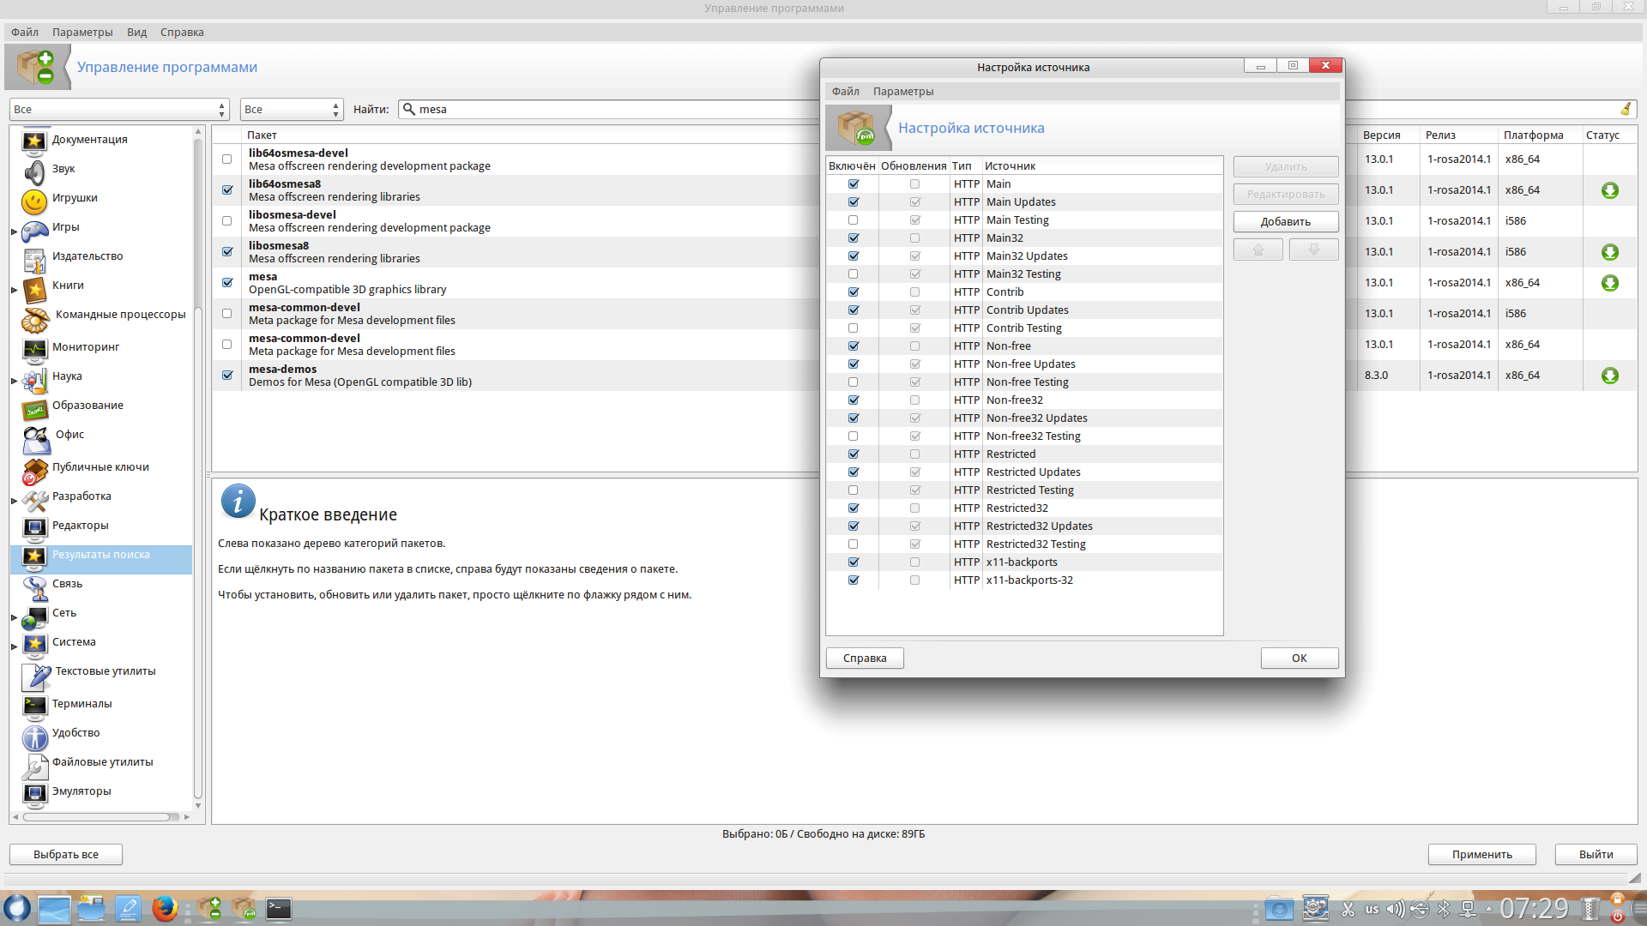Click the Терминалы category icon

coord(34,706)
